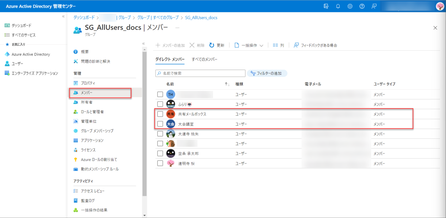Open member 大道寺 桃矢
Viewport: 446px width, 218px height.
coord(188,134)
